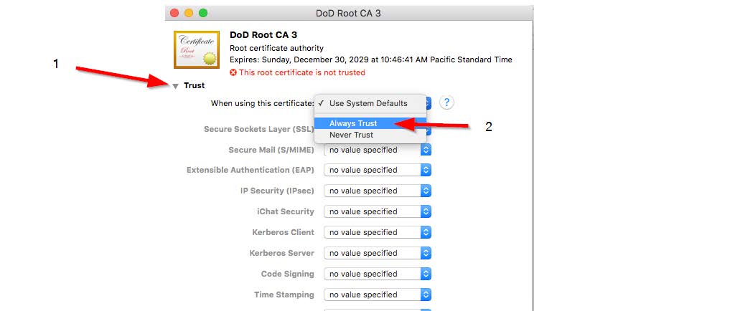Open the iChat Security dropdown
Viewport: 735px width, 311px height.
coord(378,211)
